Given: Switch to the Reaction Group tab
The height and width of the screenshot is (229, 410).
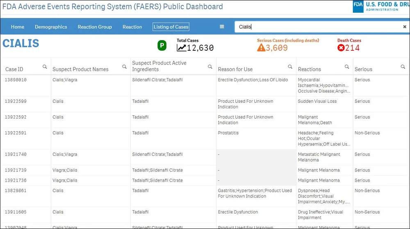Looking at the screenshot, I should tap(95, 27).
